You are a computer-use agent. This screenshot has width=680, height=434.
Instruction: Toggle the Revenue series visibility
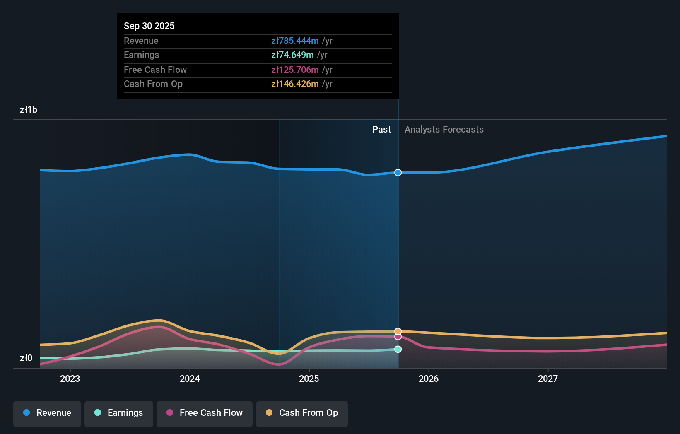pos(47,413)
